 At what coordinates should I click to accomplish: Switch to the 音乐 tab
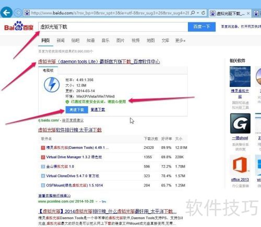click(x=105, y=41)
